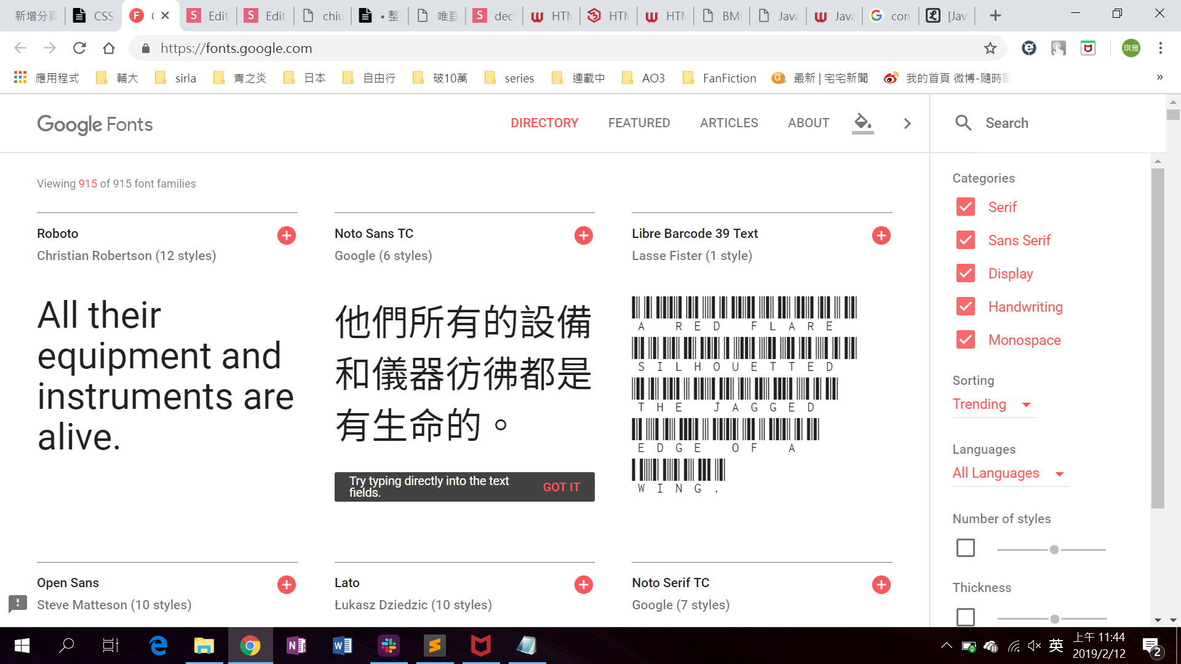
Task: Go to the ARTICLES tab
Action: 729,123
